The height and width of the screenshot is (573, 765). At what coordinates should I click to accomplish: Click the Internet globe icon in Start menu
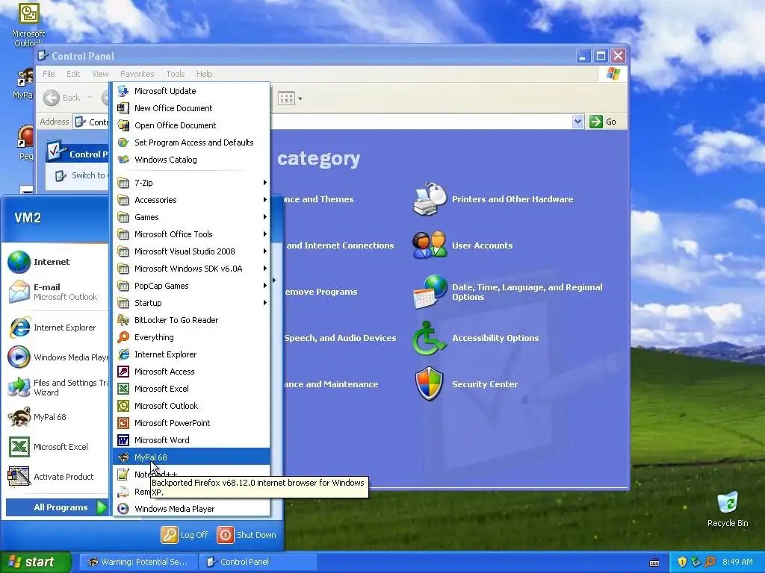click(19, 262)
